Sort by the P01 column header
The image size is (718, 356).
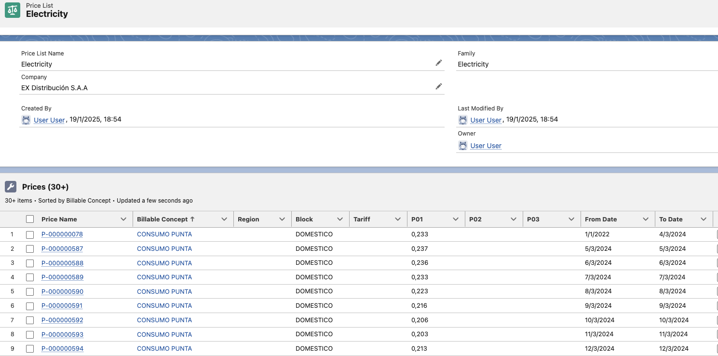click(417, 219)
